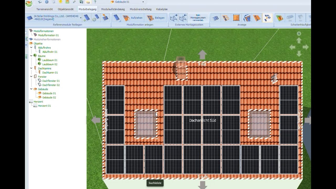This screenshot has height=189, width=336.
Task: Collapse the Bäume tree group
Action: click(x=31, y=56)
